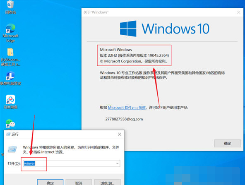Click the winver text in the Open field

click(x=29, y=163)
